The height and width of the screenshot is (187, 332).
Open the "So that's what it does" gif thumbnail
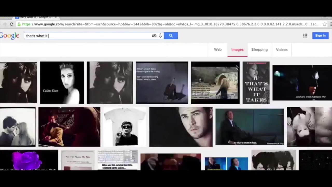[250, 127]
